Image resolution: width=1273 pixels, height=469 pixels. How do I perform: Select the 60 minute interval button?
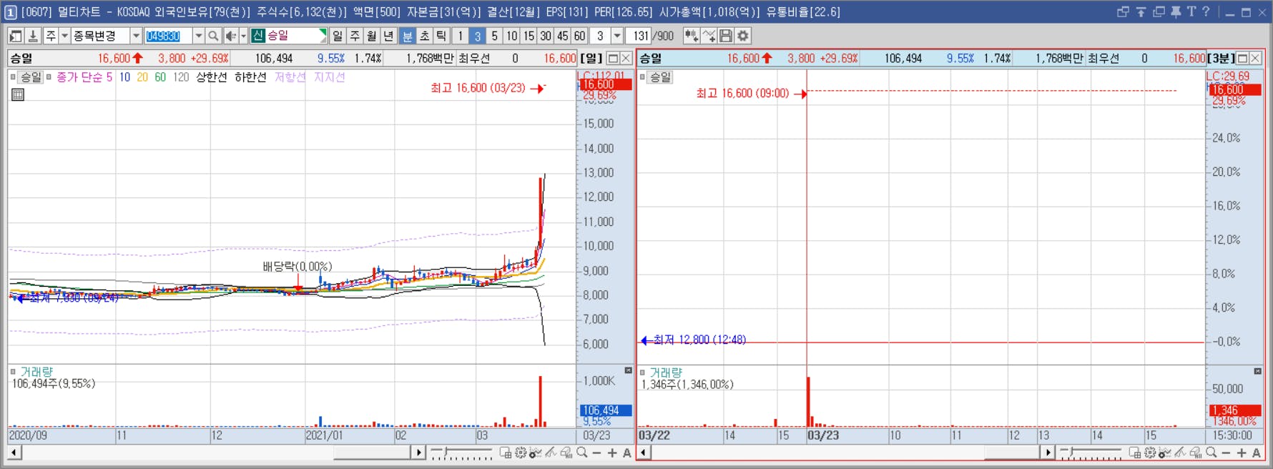580,36
